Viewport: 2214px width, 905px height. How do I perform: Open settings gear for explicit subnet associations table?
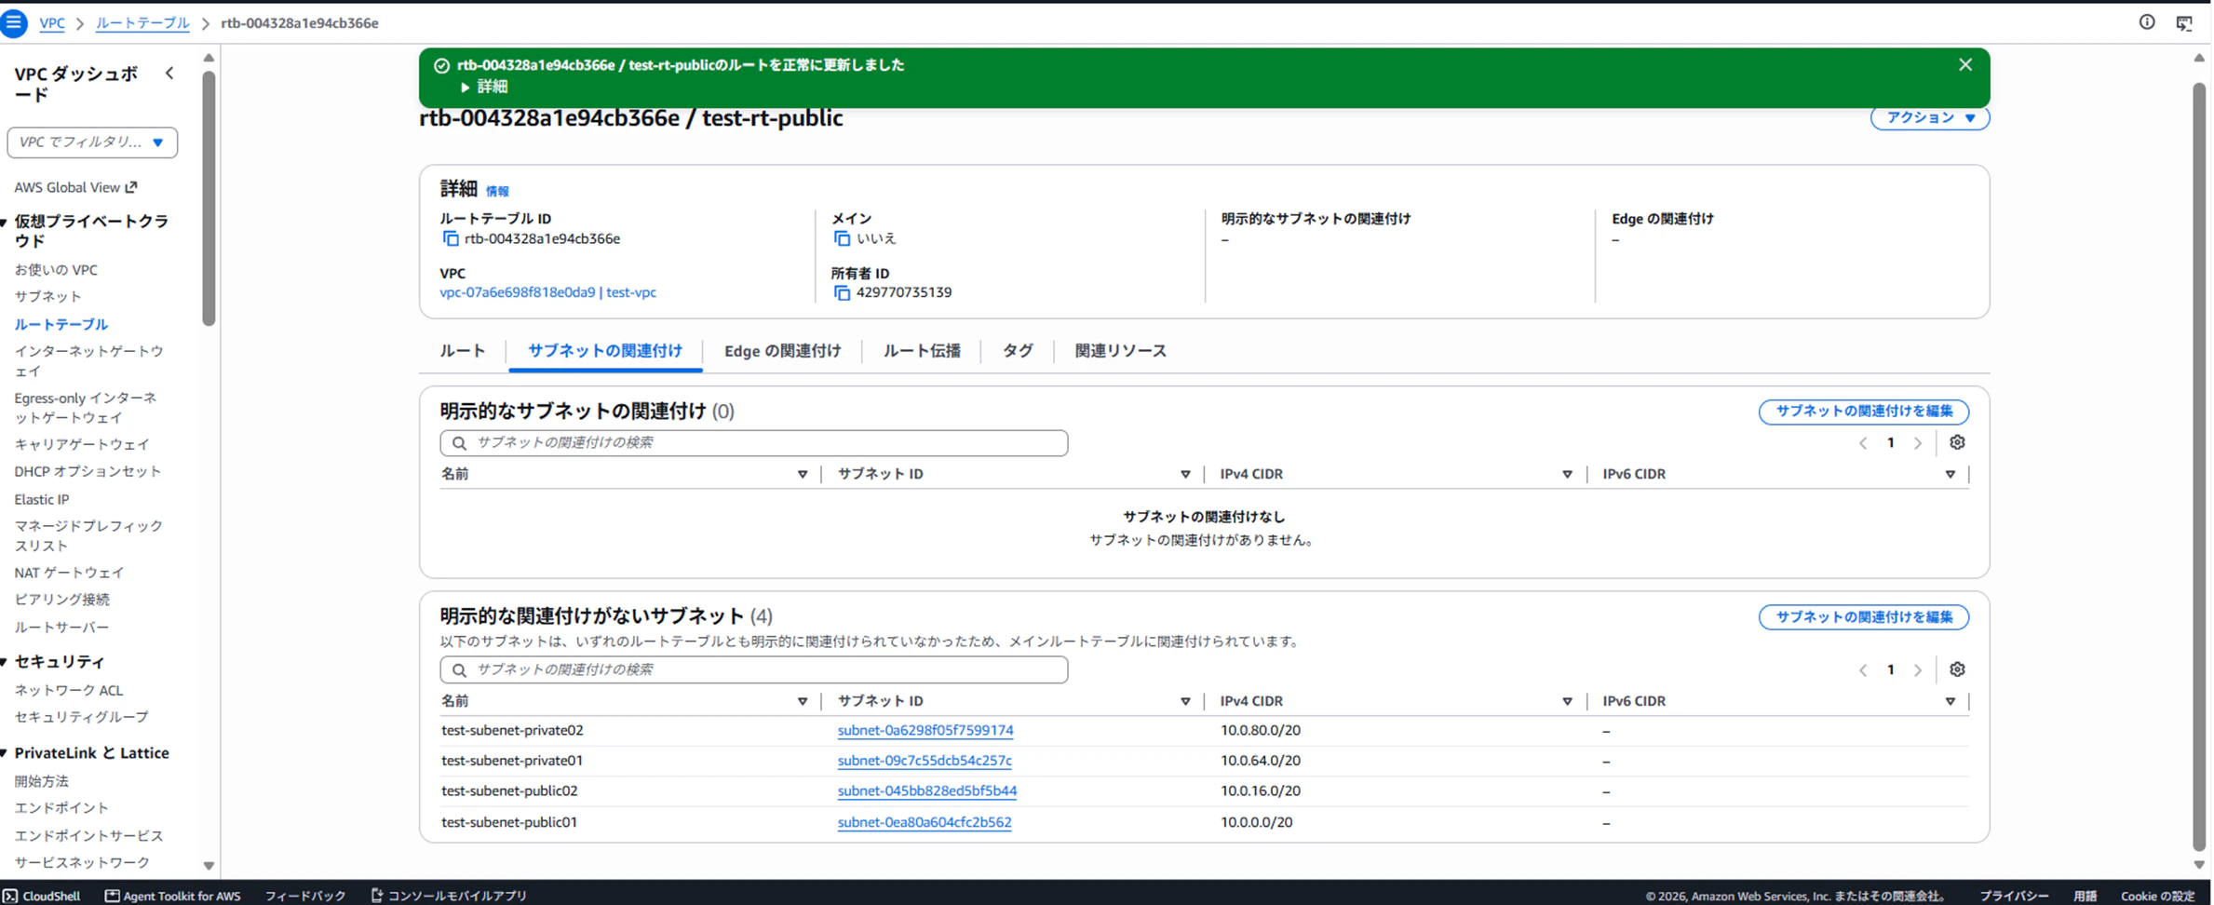(1957, 442)
